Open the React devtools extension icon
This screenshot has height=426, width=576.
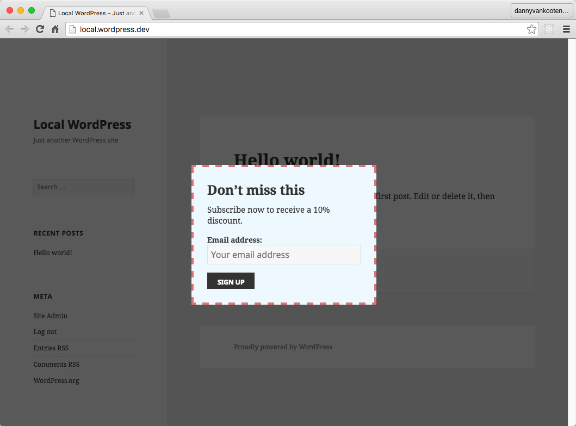(x=549, y=29)
